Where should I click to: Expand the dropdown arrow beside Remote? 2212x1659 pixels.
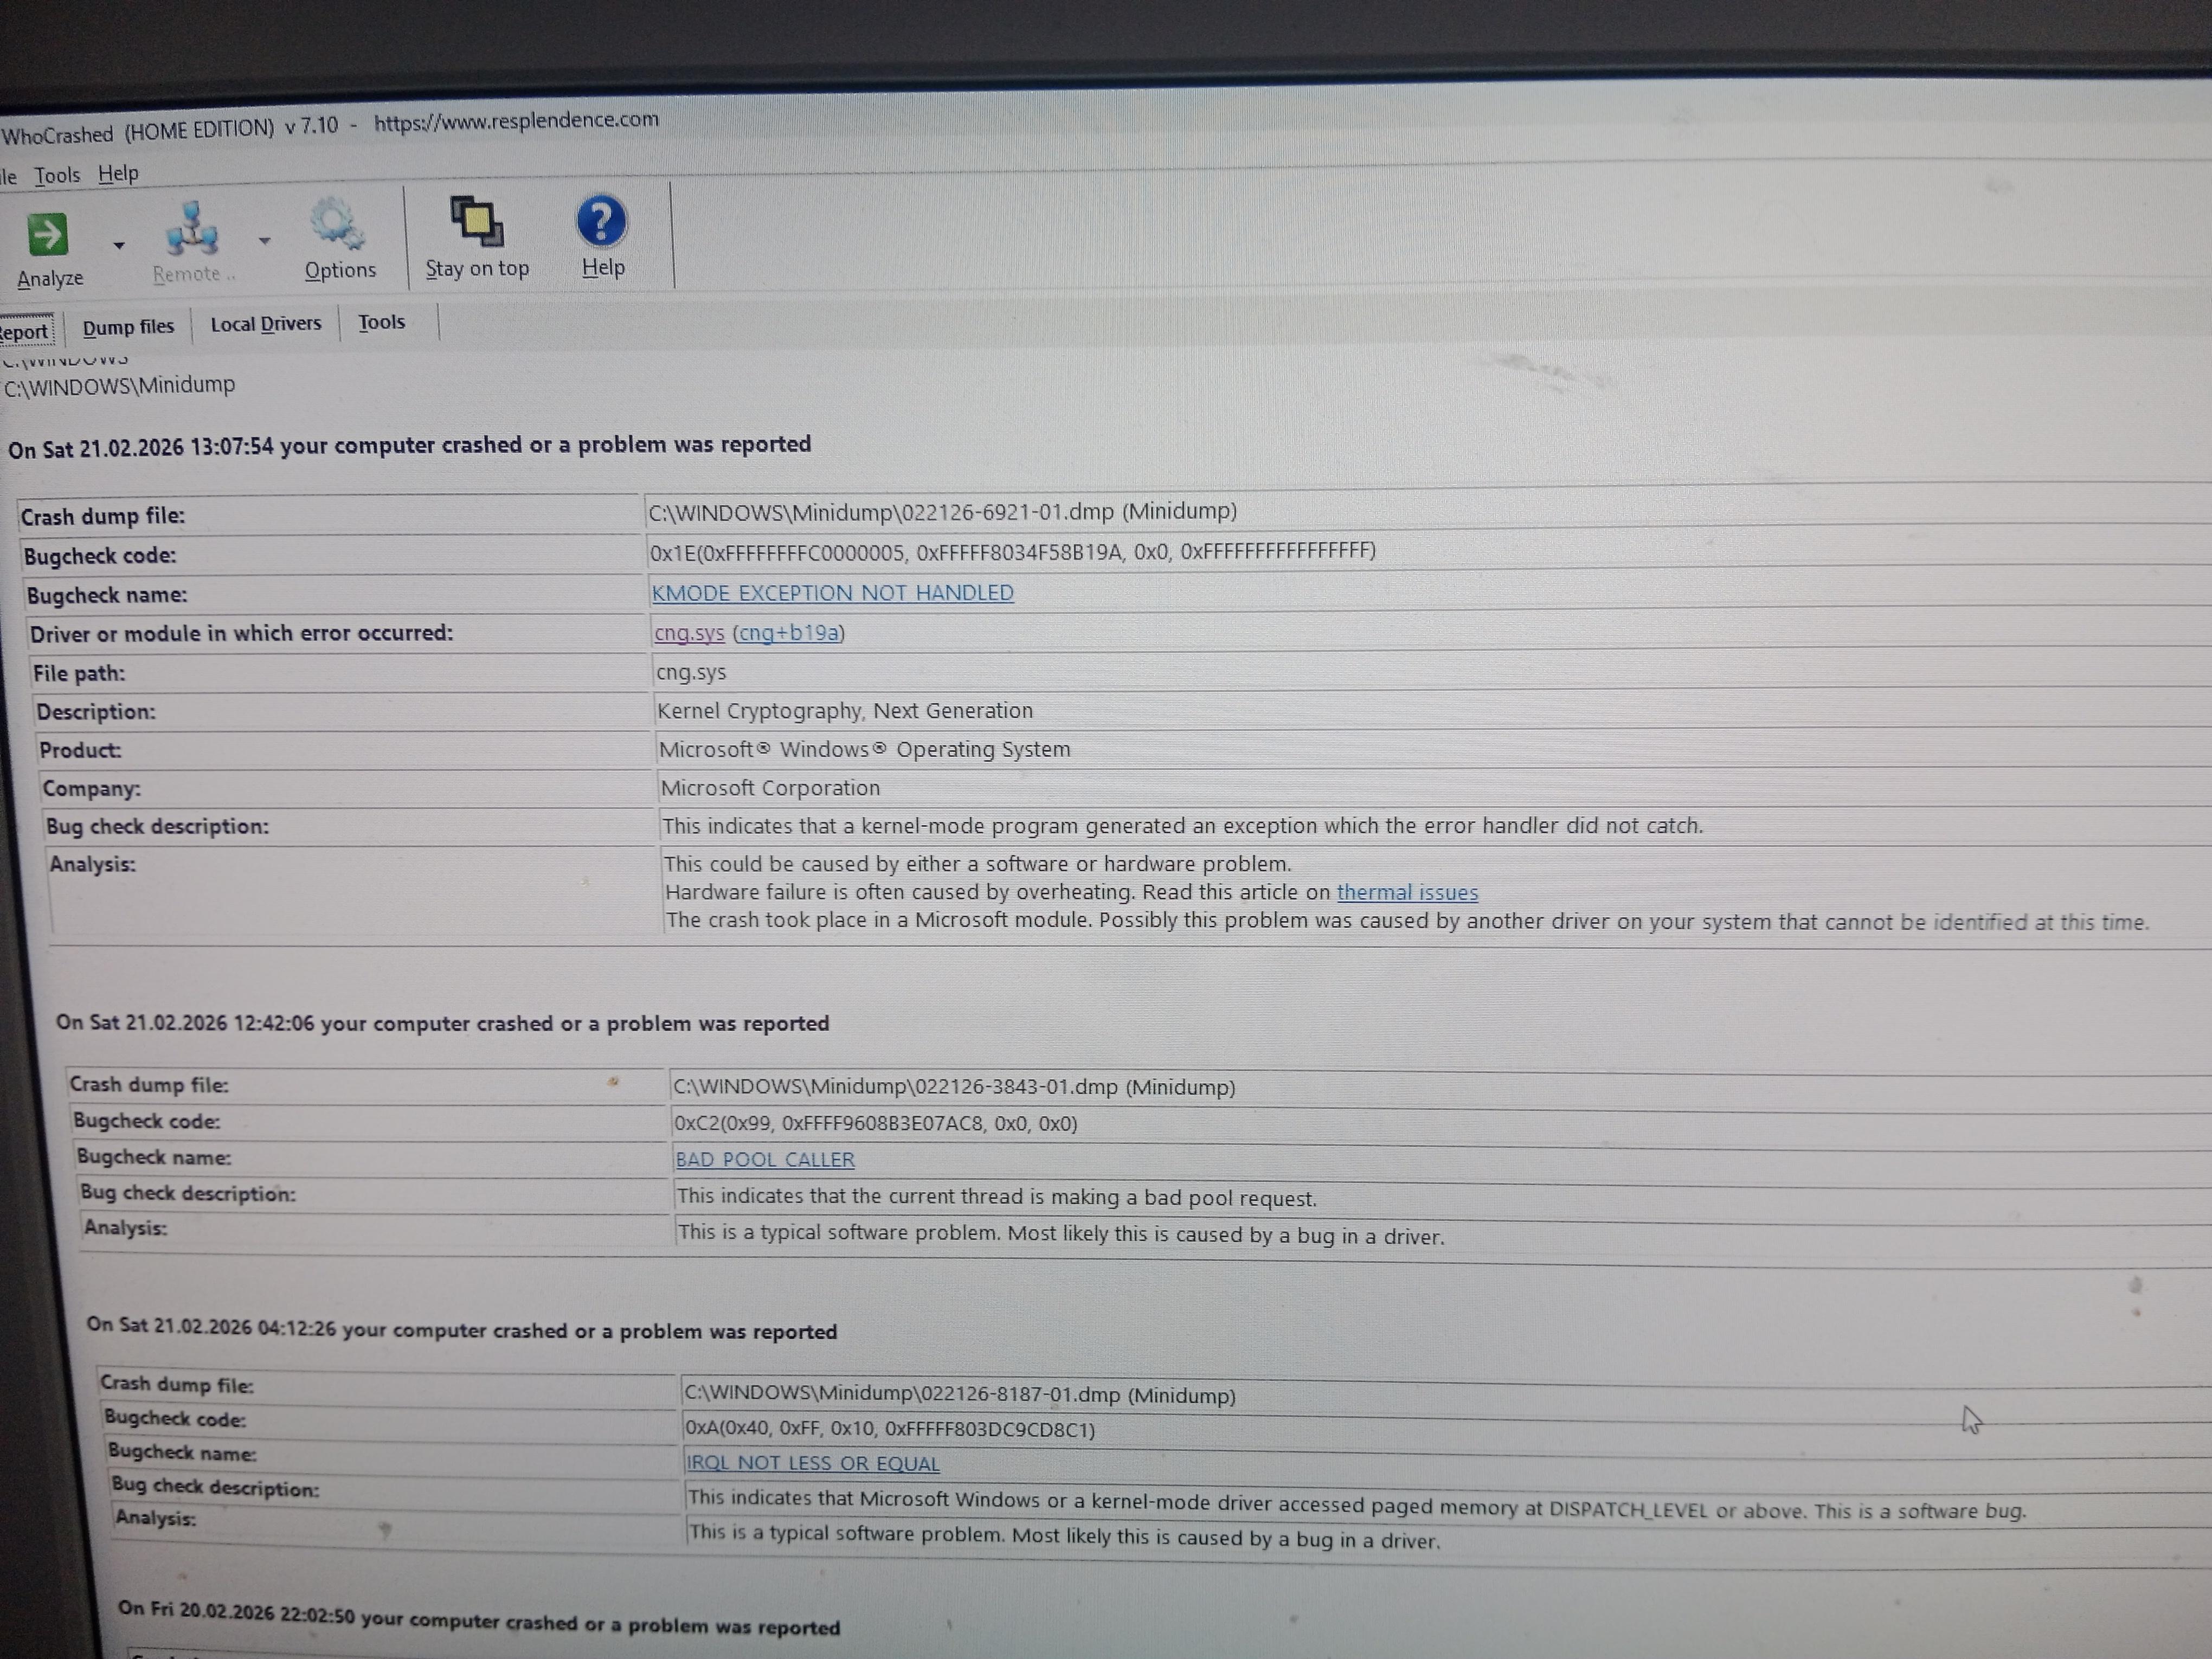(264, 241)
